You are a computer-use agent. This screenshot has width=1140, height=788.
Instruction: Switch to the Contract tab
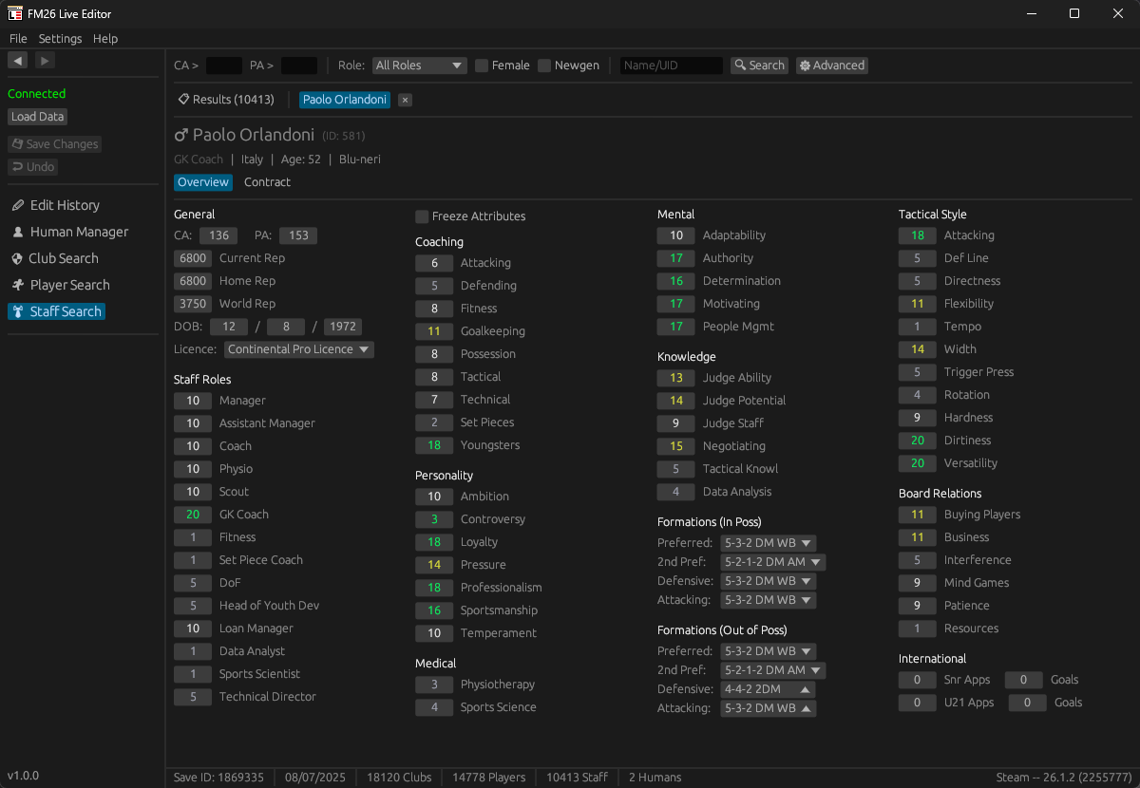pyautogui.click(x=267, y=182)
